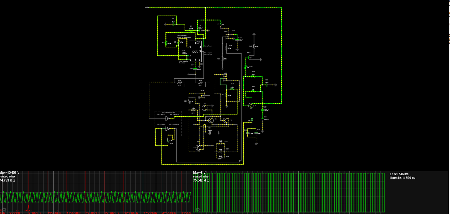Select capacitor C2 labeled 100nF
This screenshot has width=450, height=214.
[x=200, y=30]
